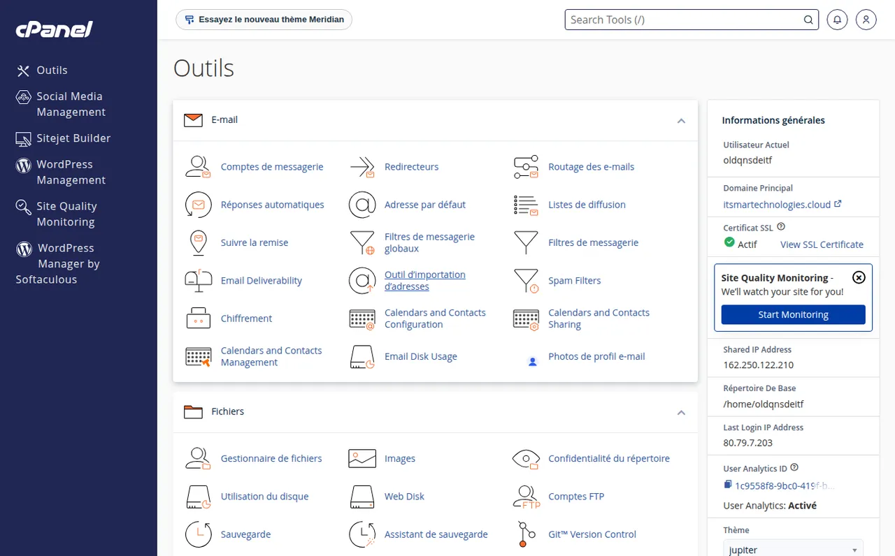Click Calendars and Contacts Management icon
This screenshot has height=556, width=895.
pos(198,356)
